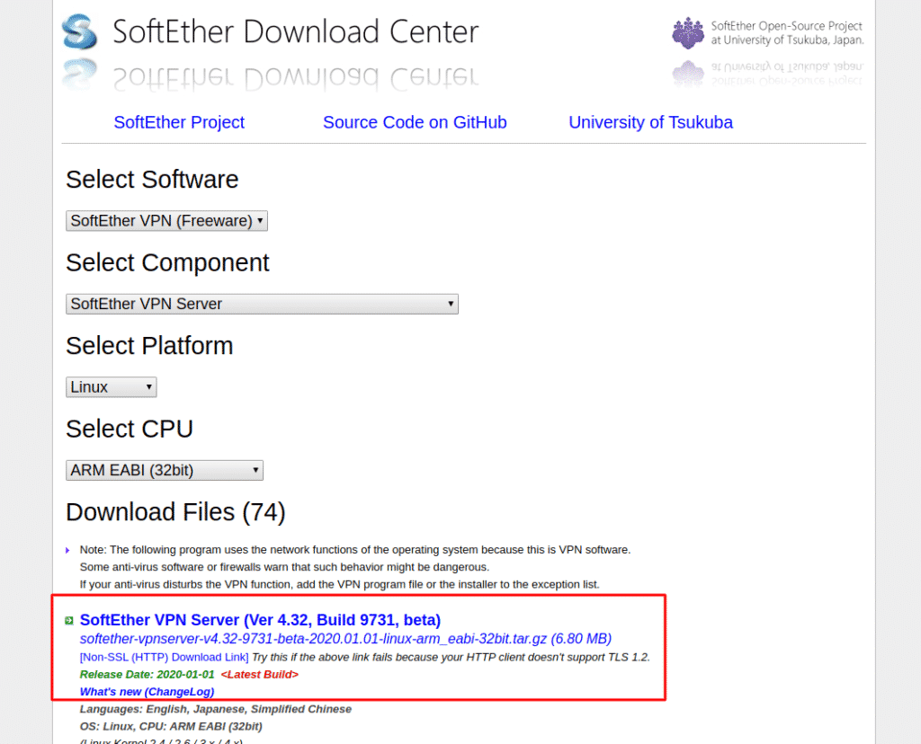Click the anti-virus warning note line
Screen dimensions: 921x744
pos(284,567)
